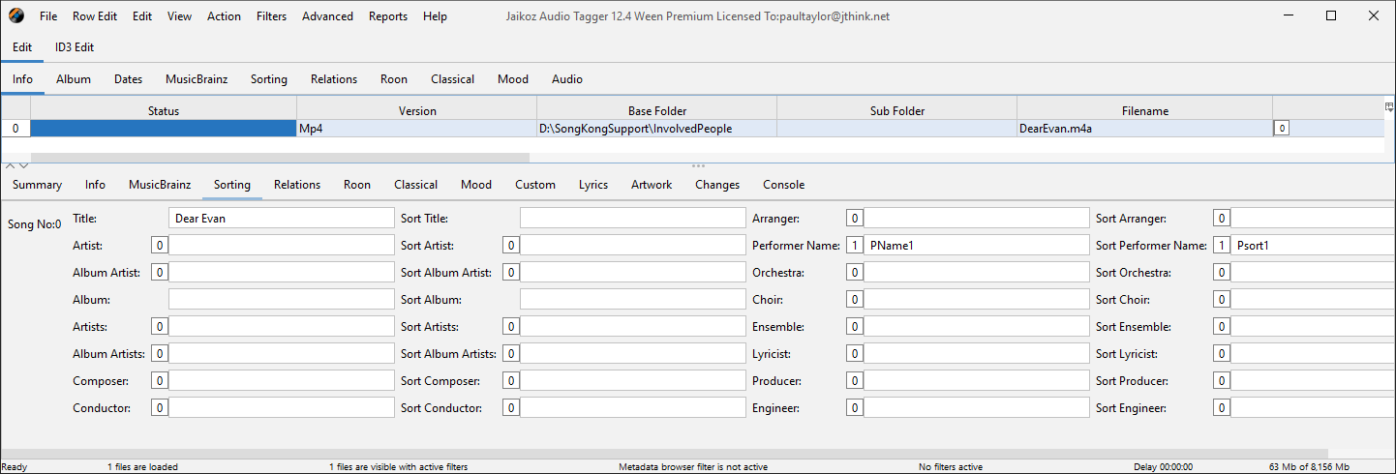Click the Performer Name value count box
Image resolution: width=1396 pixels, height=474 pixels.
click(854, 246)
